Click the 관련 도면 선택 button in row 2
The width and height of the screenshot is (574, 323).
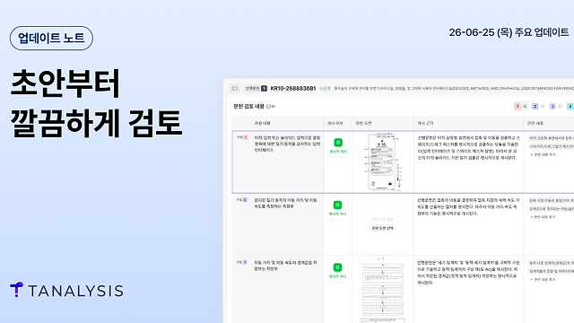(x=383, y=228)
